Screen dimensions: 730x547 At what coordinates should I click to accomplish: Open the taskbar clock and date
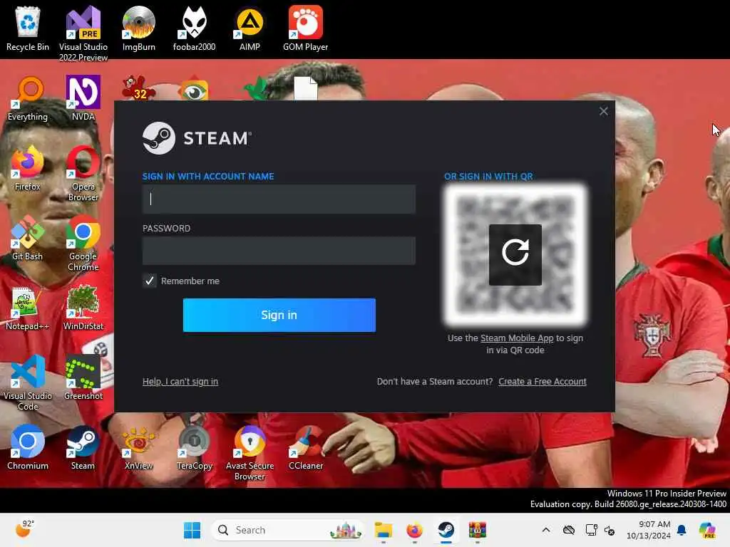coord(648,530)
